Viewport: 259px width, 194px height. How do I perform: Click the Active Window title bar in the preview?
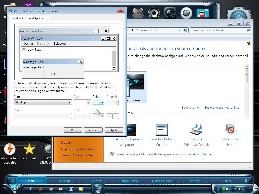[x=68, y=38]
